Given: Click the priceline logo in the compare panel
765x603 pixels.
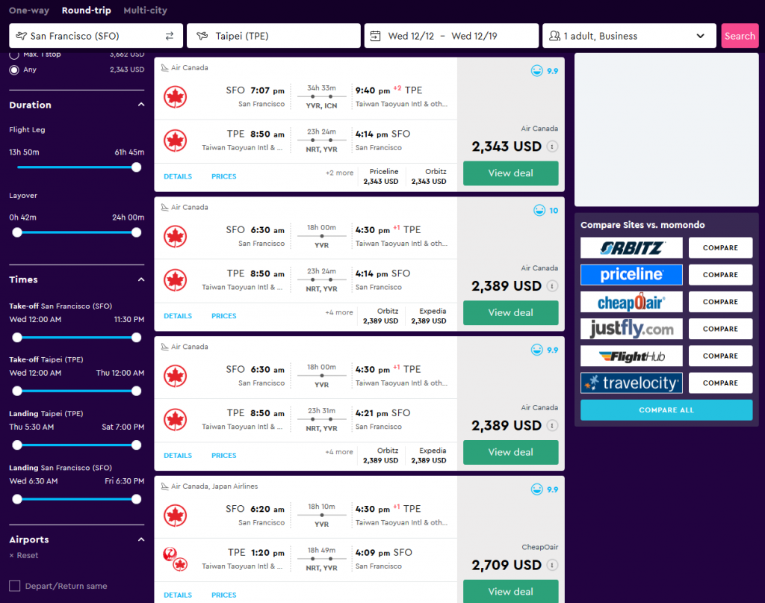Looking at the screenshot, I should 631,275.
